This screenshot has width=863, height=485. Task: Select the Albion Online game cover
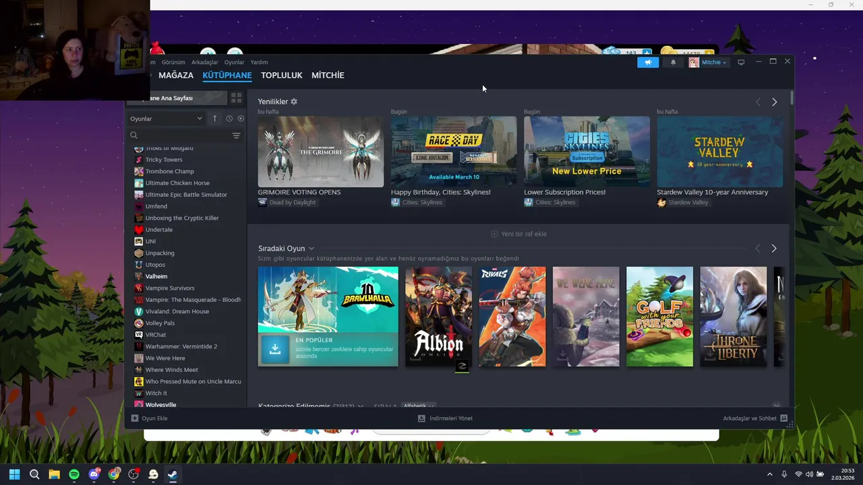point(438,317)
